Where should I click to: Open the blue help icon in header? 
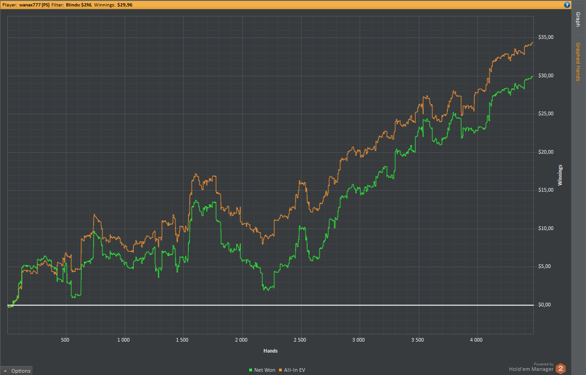[x=567, y=5]
